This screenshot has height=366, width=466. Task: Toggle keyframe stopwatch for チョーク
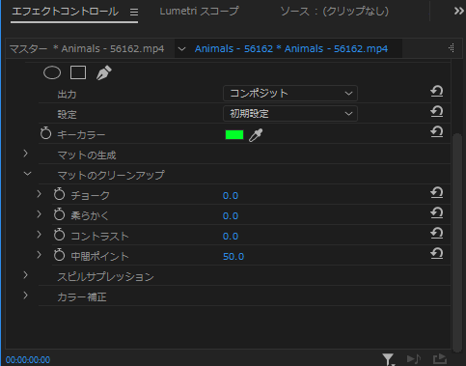pyautogui.click(x=59, y=194)
